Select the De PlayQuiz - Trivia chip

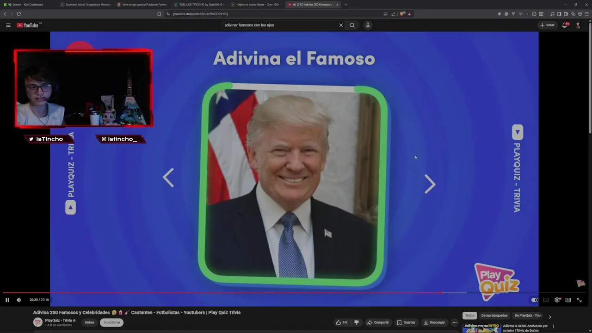tap(528, 315)
